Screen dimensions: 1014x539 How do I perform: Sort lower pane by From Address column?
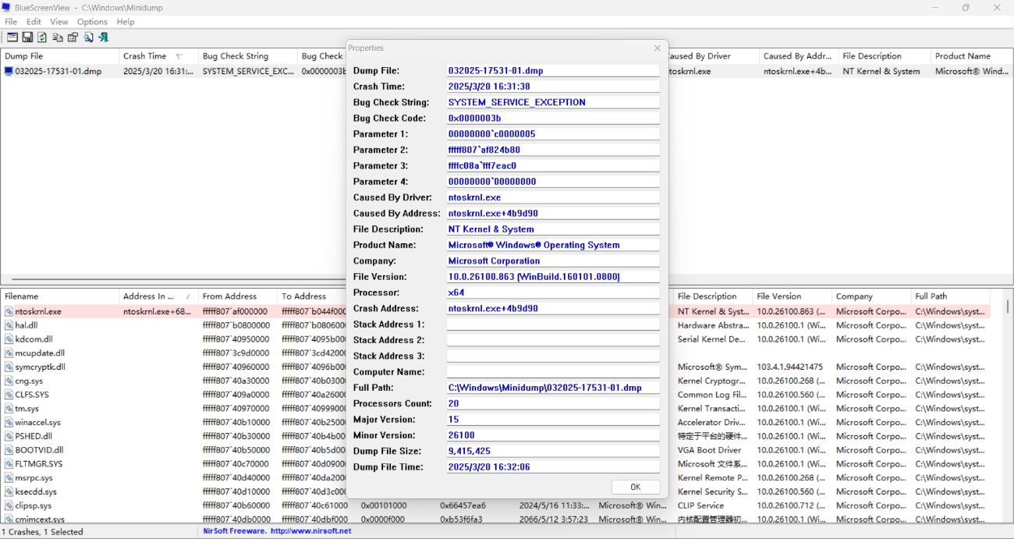click(238, 296)
